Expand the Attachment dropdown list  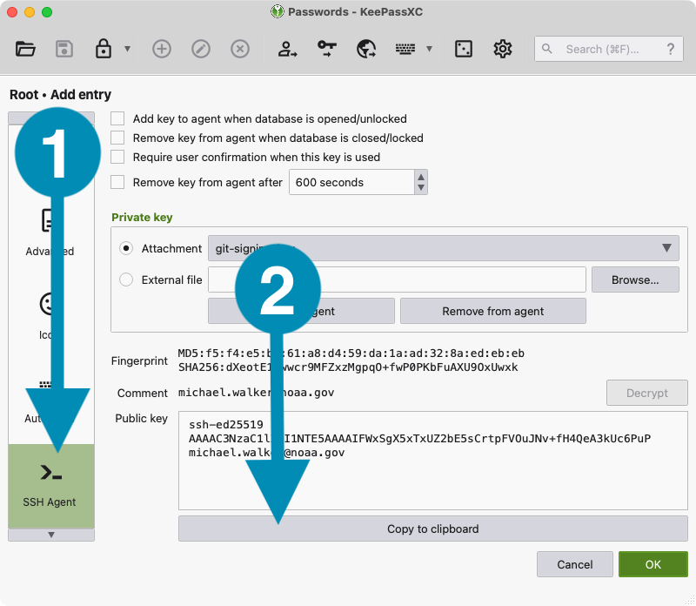click(x=666, y=248)
